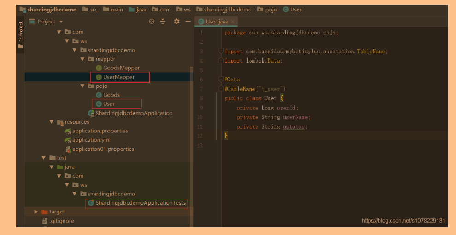Screen dimensions: 456x235
Task: Collapse the pojo folder
Action: click(83, 86)
